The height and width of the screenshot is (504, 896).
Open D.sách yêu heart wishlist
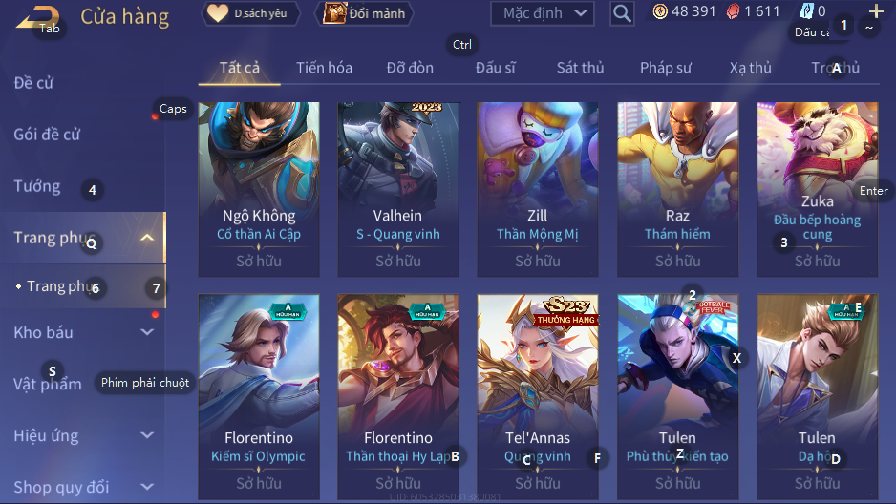217,13
